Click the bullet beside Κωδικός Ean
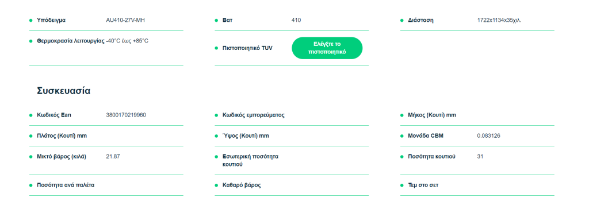This screenshot has width=589, height=213. (x=31, y=115)
